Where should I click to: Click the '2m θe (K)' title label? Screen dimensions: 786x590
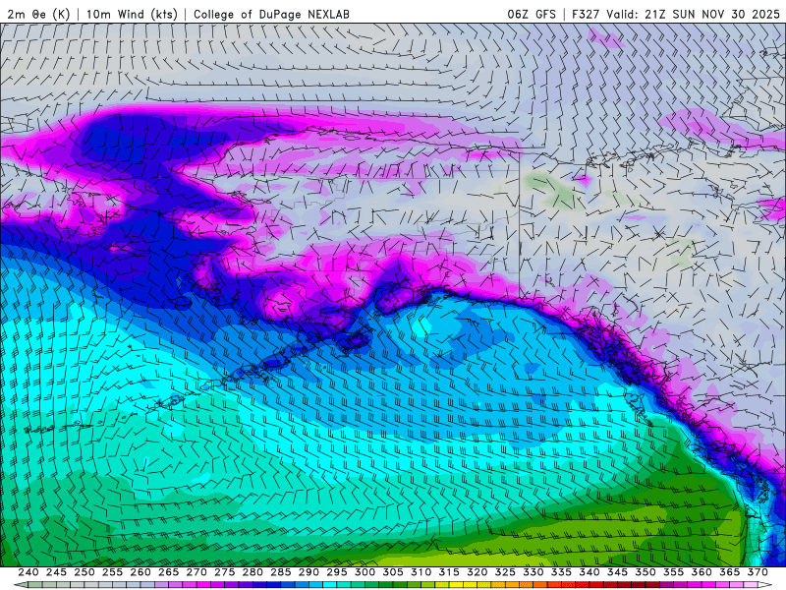pos(38,15)
